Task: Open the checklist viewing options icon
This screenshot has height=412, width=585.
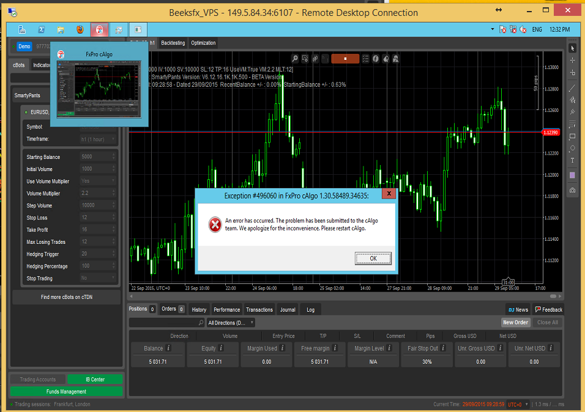Action: (365, 59)
